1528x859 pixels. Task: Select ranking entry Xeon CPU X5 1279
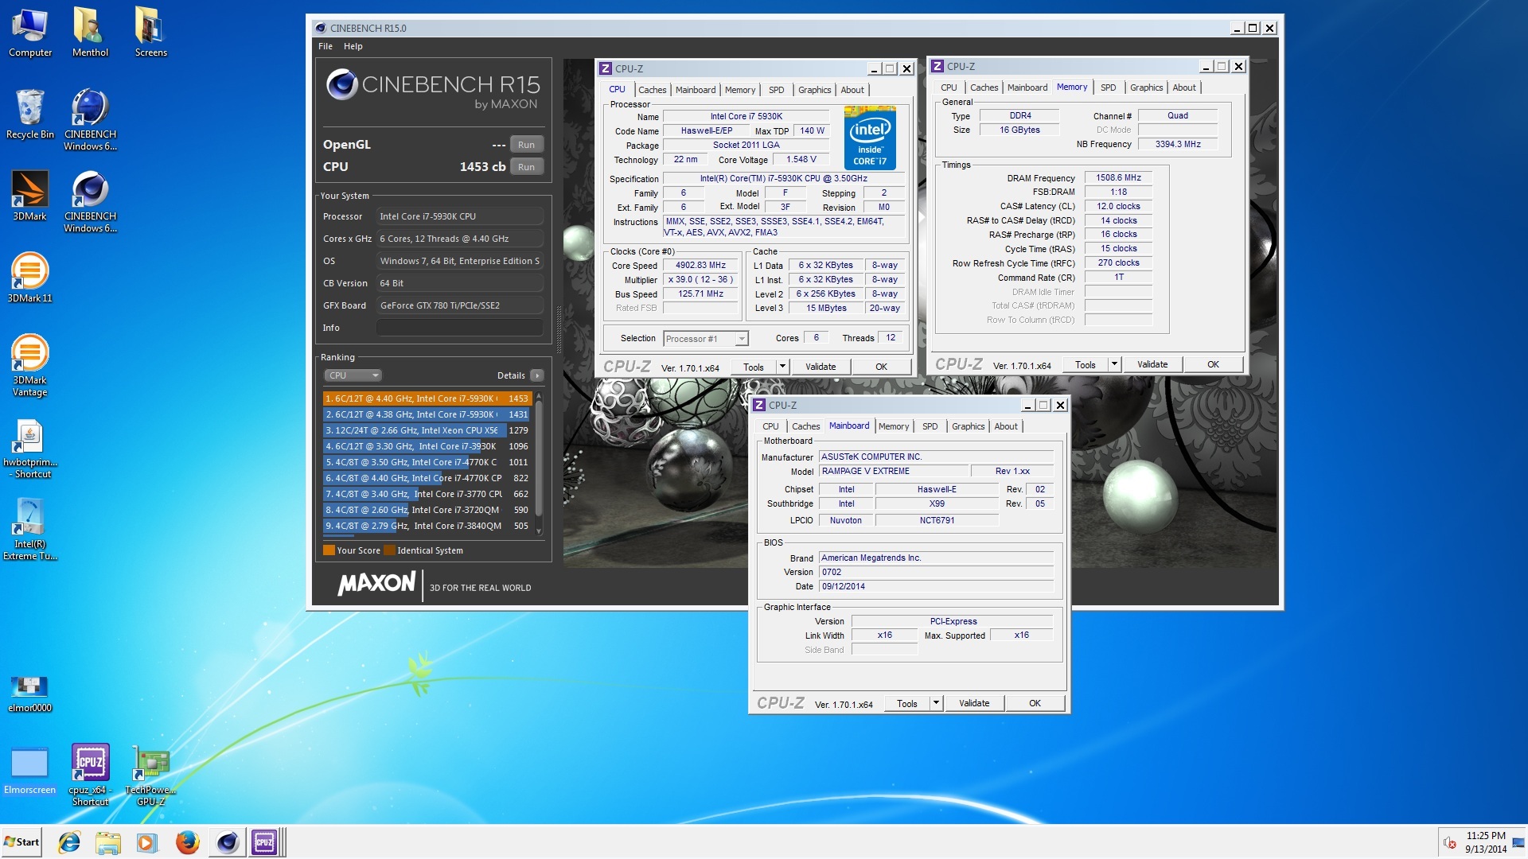[427, 430]
